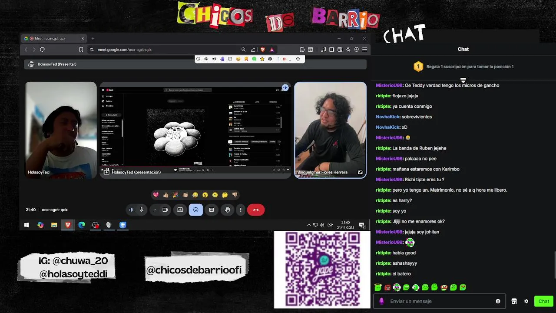The height and width of the screenshot is (313, 556).
Task: Open the browser hamburger menu
Action: click(x=365, y=50)
